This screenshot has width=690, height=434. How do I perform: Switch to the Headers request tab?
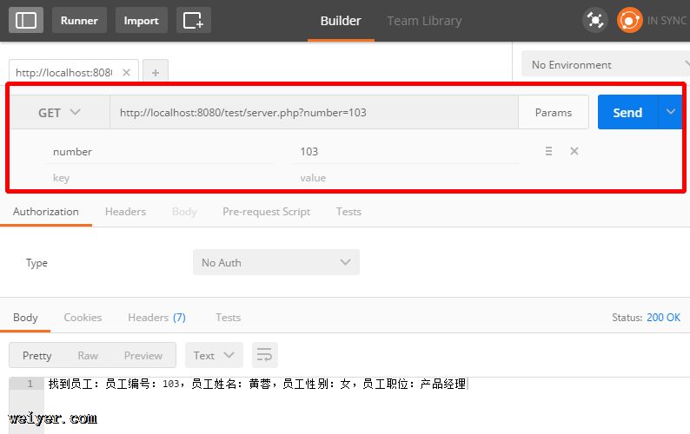[125, 211]
